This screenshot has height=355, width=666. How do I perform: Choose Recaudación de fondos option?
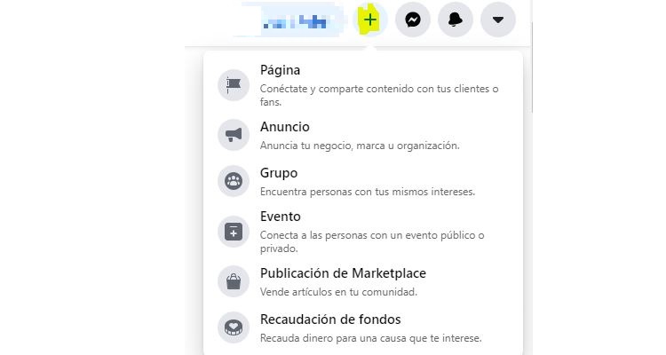[330, 319]
